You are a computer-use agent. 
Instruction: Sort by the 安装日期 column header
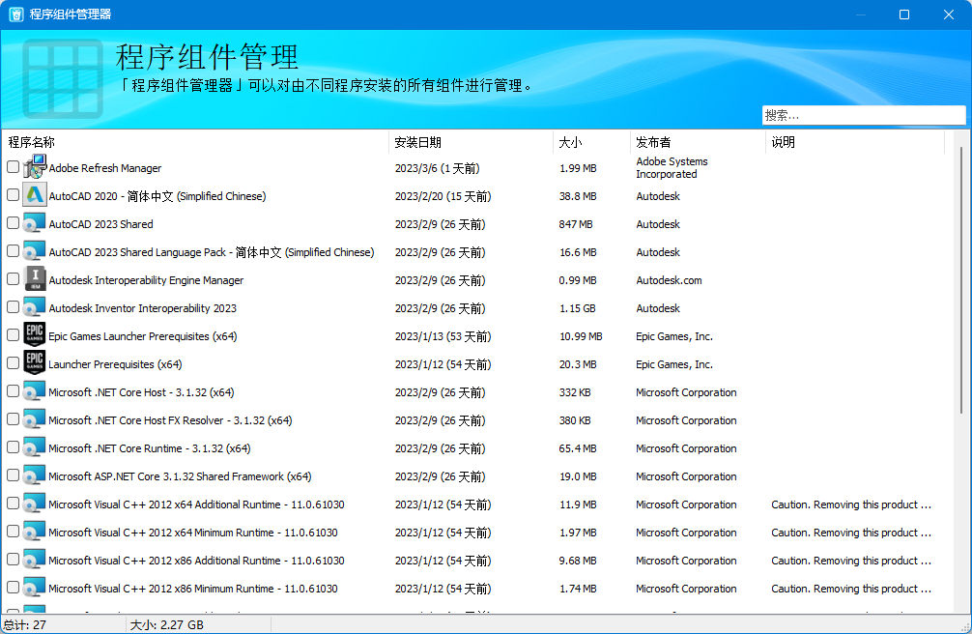coord(471,142)
